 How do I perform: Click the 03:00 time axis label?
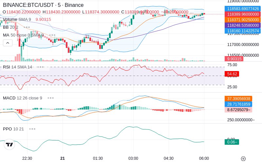pos(133,158)
